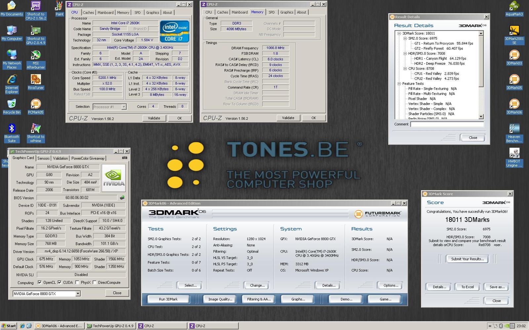Click Image Quality button in 3DMark06
529x330 pixels.
click(220, 299)
